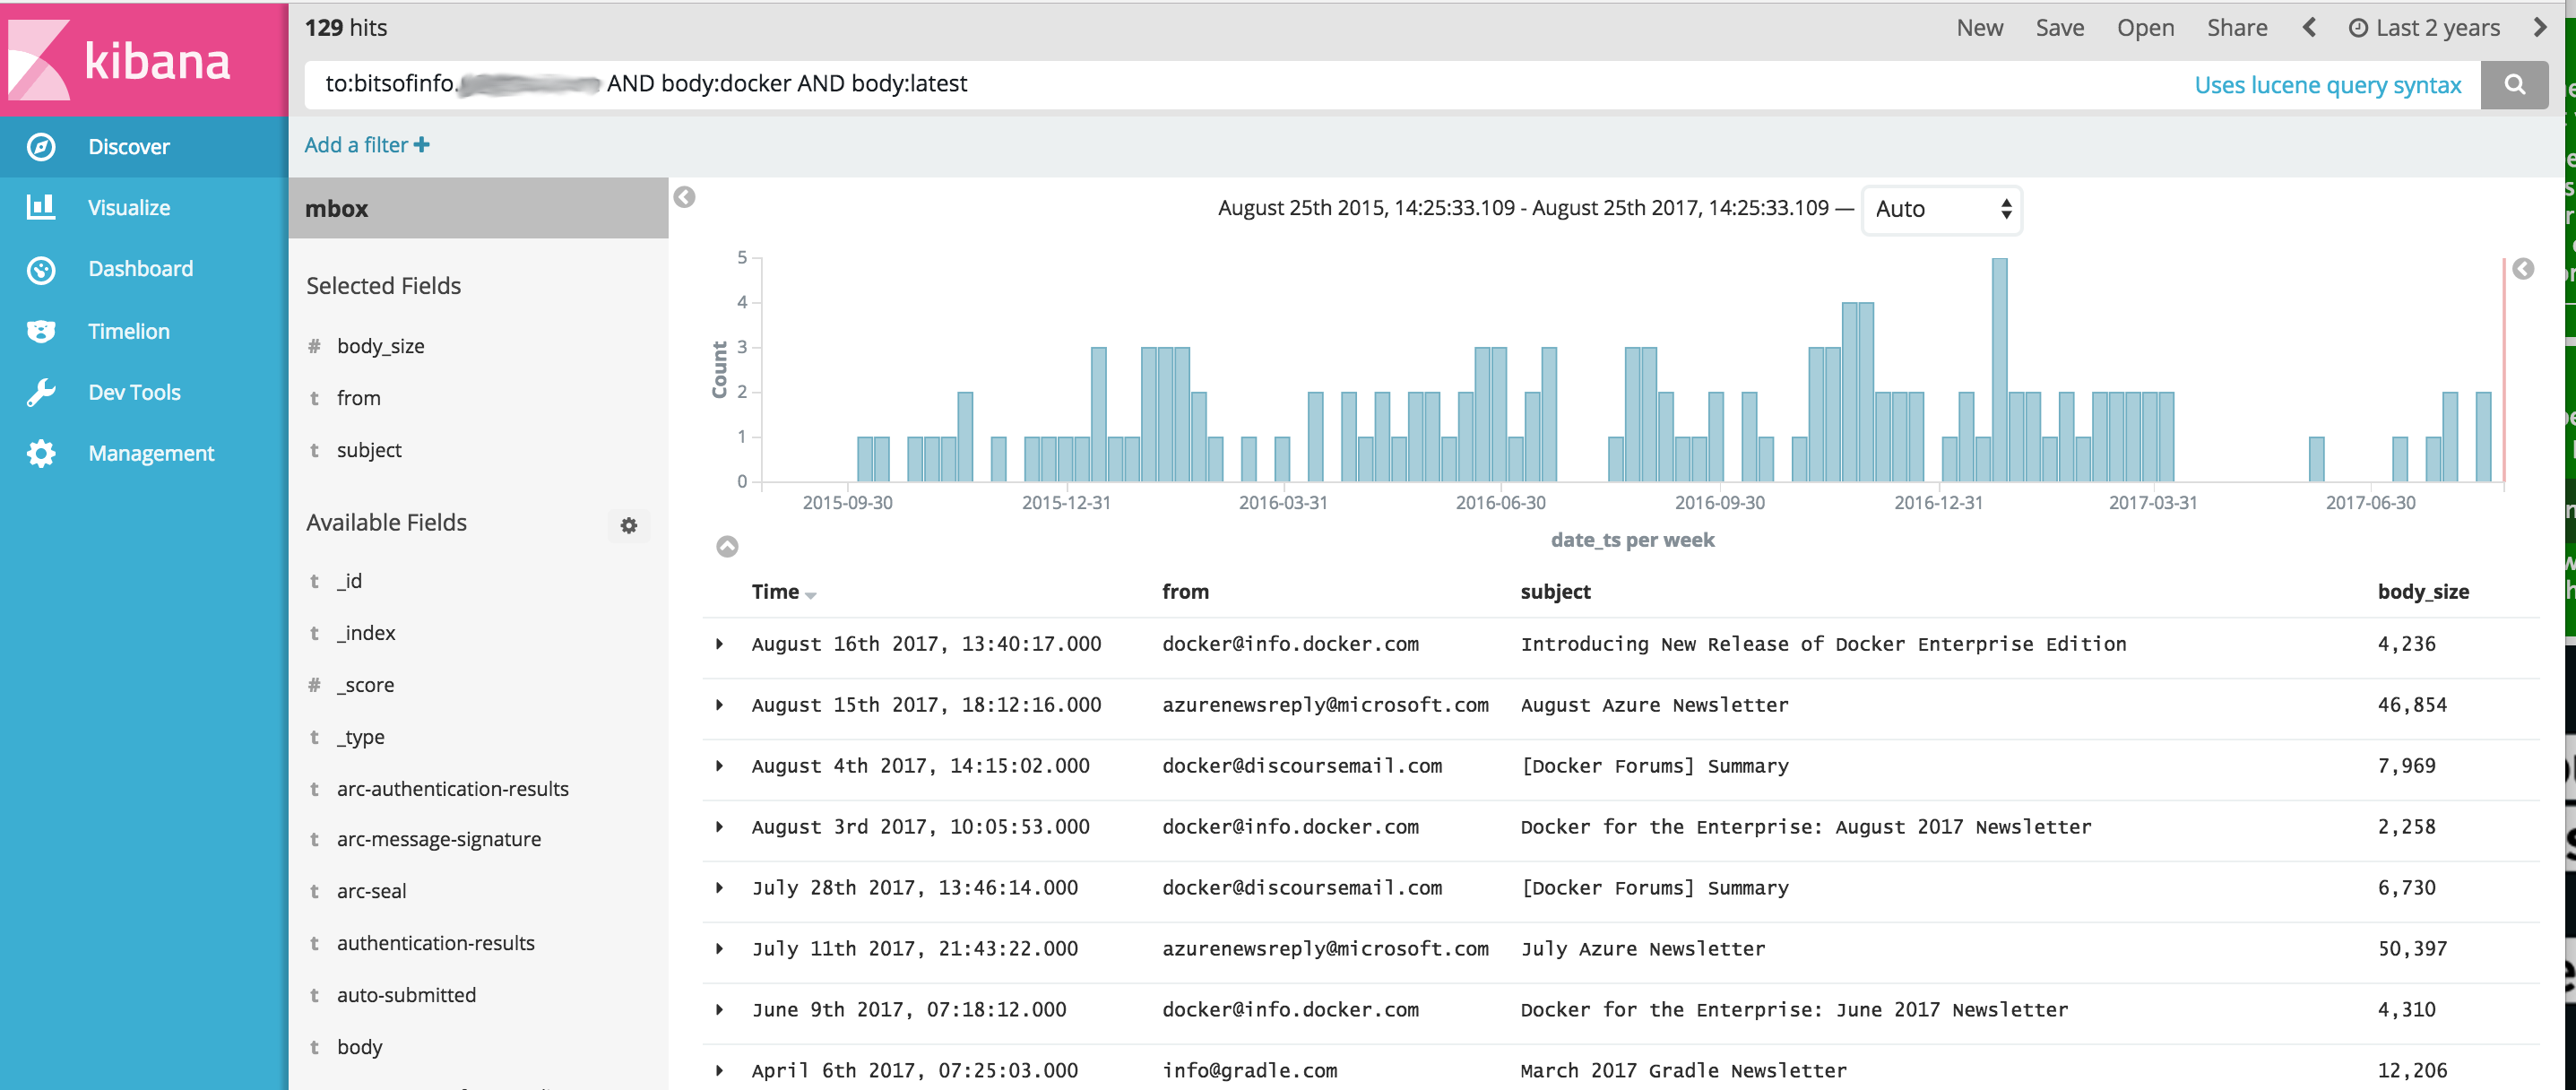2576x1090 pixels.
Task: Click the plus icon next to Add a filter
Action: click(422, 145)
